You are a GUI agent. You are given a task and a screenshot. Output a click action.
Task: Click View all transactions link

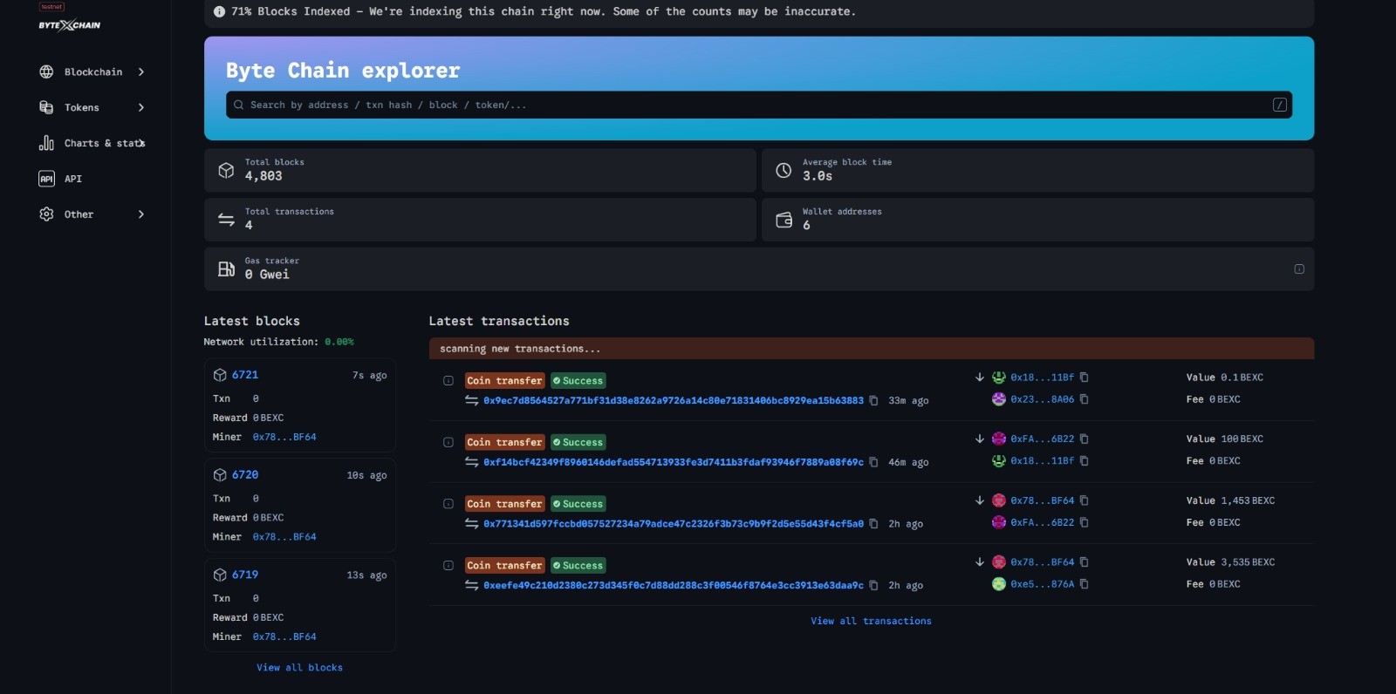pyautogui.click(x=871, y=621)
